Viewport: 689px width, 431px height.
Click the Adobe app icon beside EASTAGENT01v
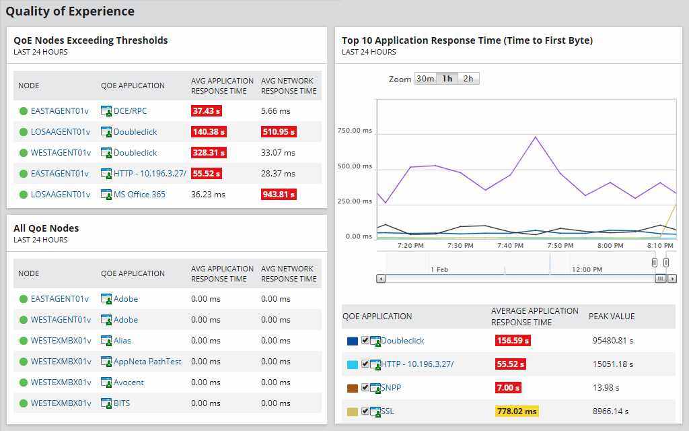(x=106, y=298)
